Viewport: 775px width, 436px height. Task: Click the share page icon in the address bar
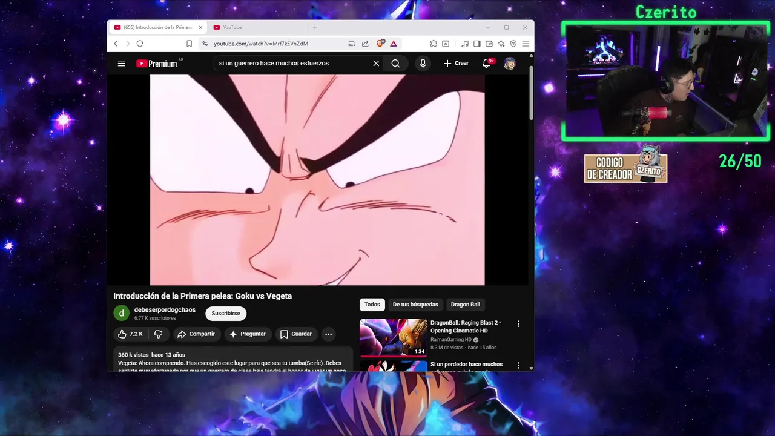click(x=365, y=44)
